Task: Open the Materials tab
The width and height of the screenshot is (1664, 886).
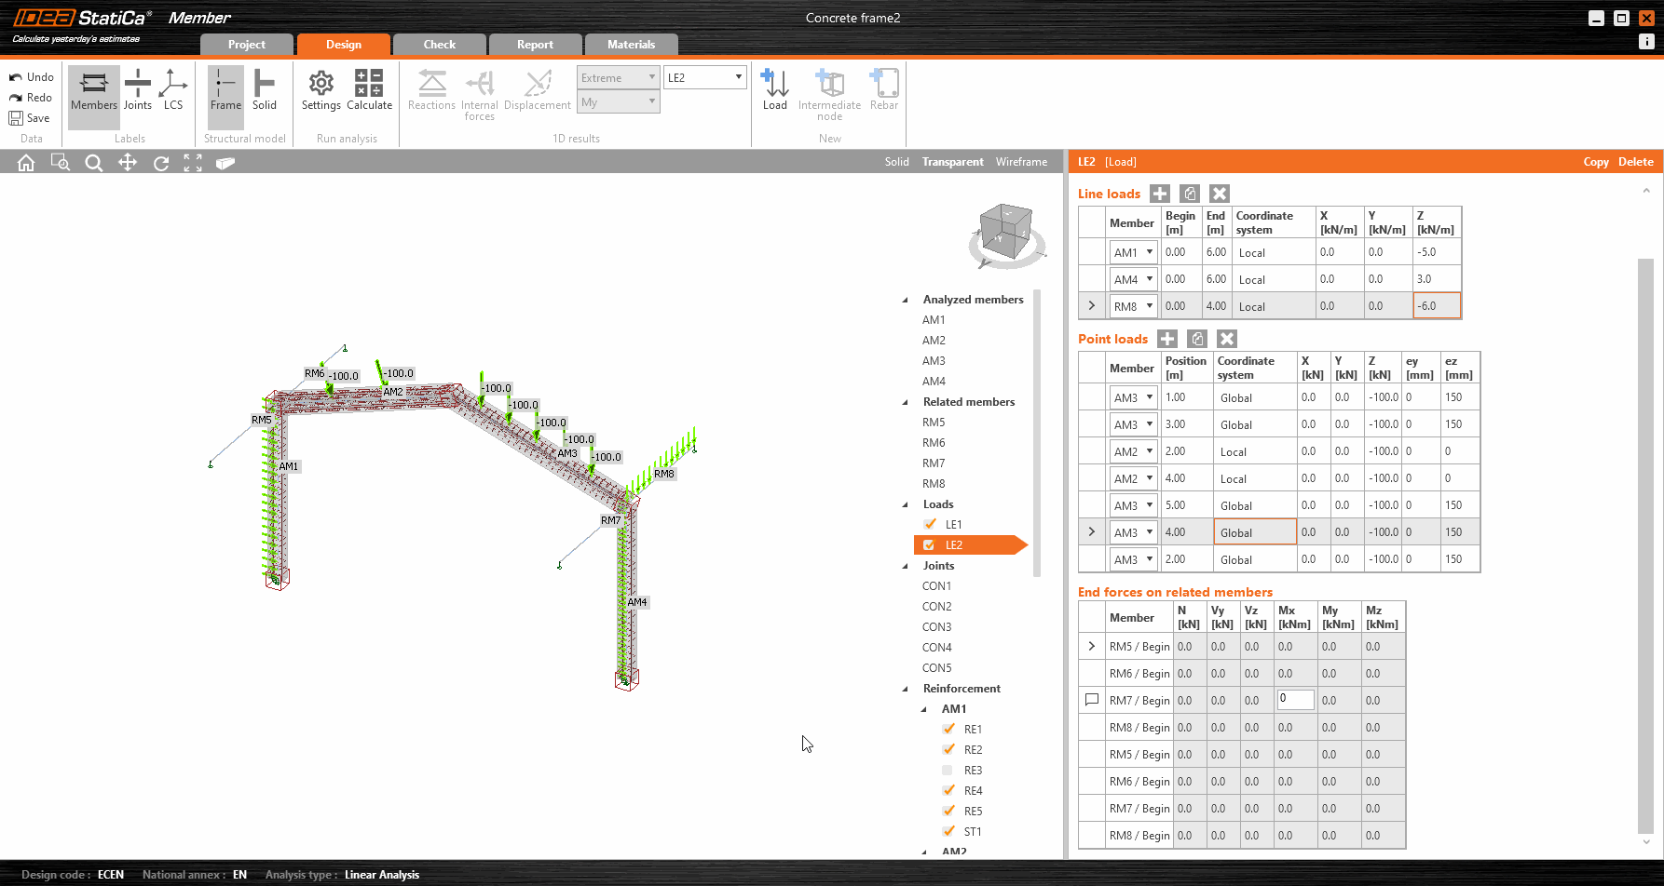Action: [631, 45]
